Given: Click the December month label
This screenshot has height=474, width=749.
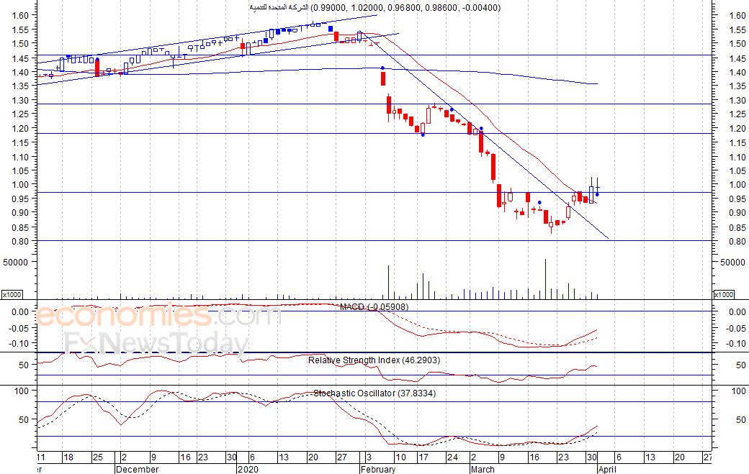Looking at the screenshot, I should [137, 469].
